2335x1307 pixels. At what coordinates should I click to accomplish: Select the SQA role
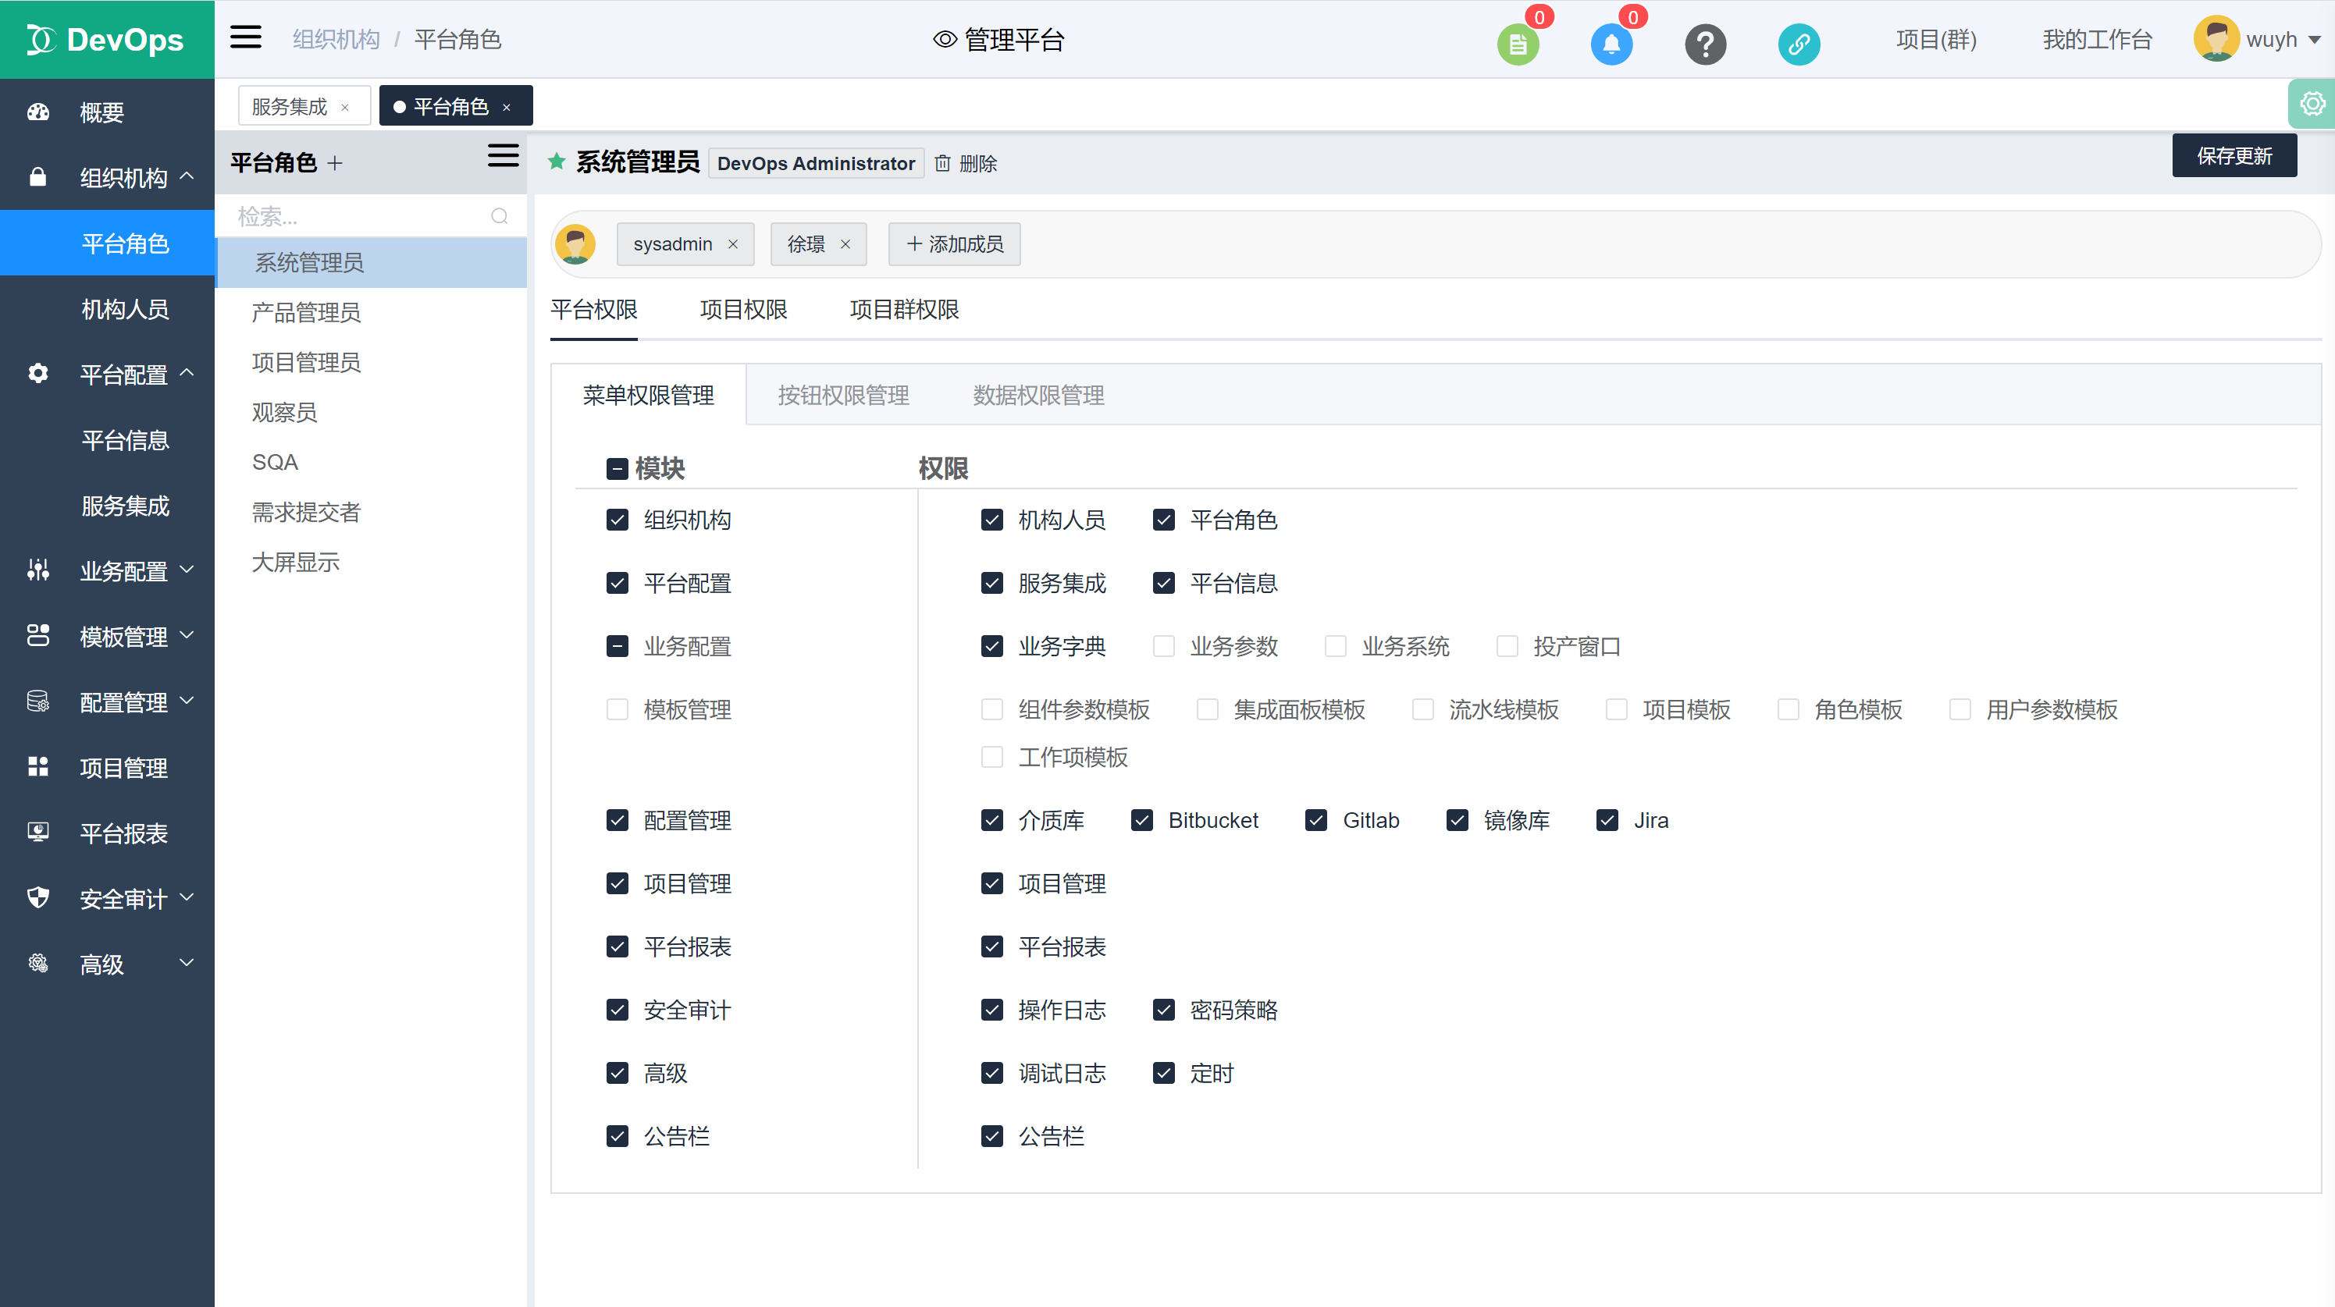pos(370,462)
